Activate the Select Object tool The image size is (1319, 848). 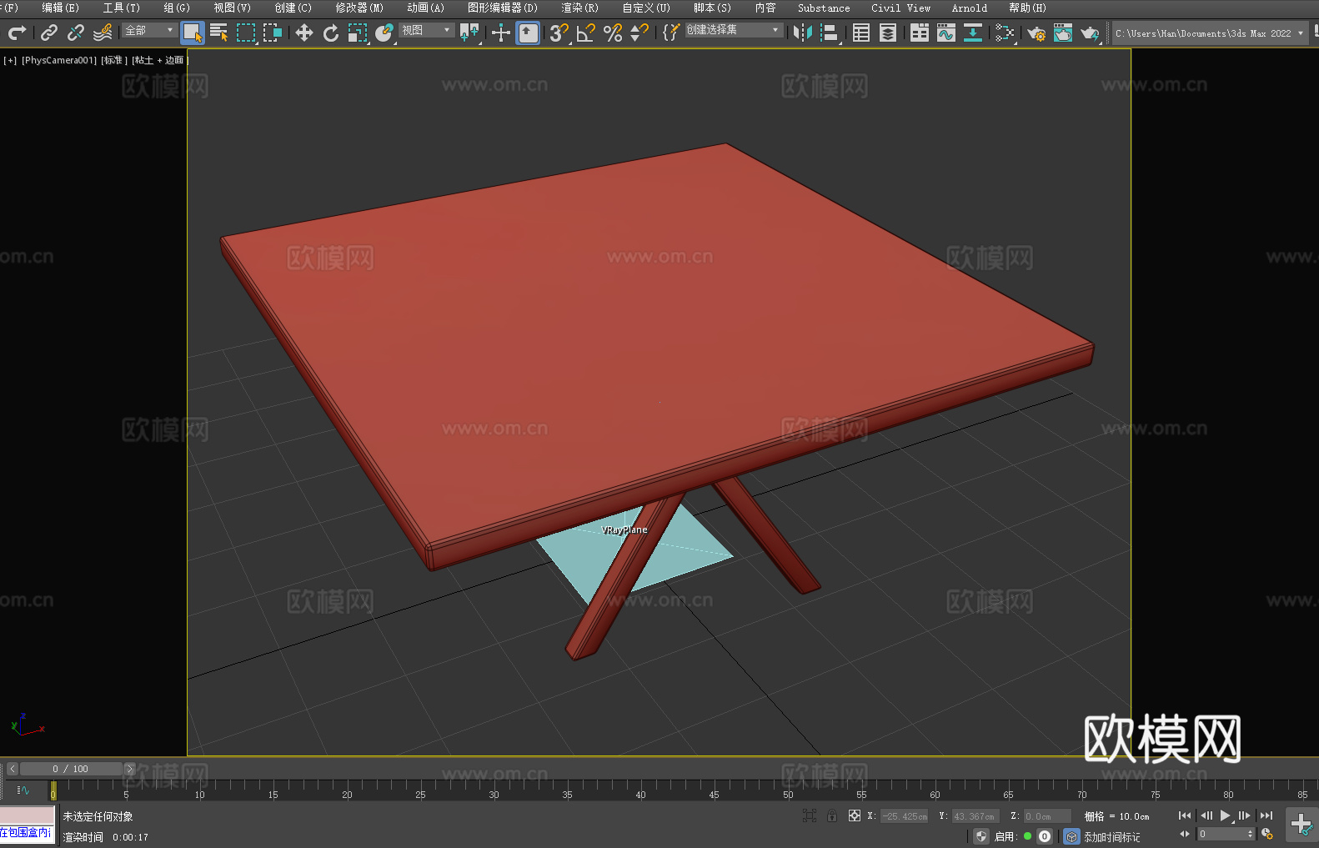193,33
